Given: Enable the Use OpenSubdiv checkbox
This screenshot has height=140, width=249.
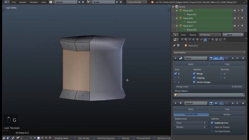Looking at the screenshot, I should pyautogui.click(x=212, y=131).
